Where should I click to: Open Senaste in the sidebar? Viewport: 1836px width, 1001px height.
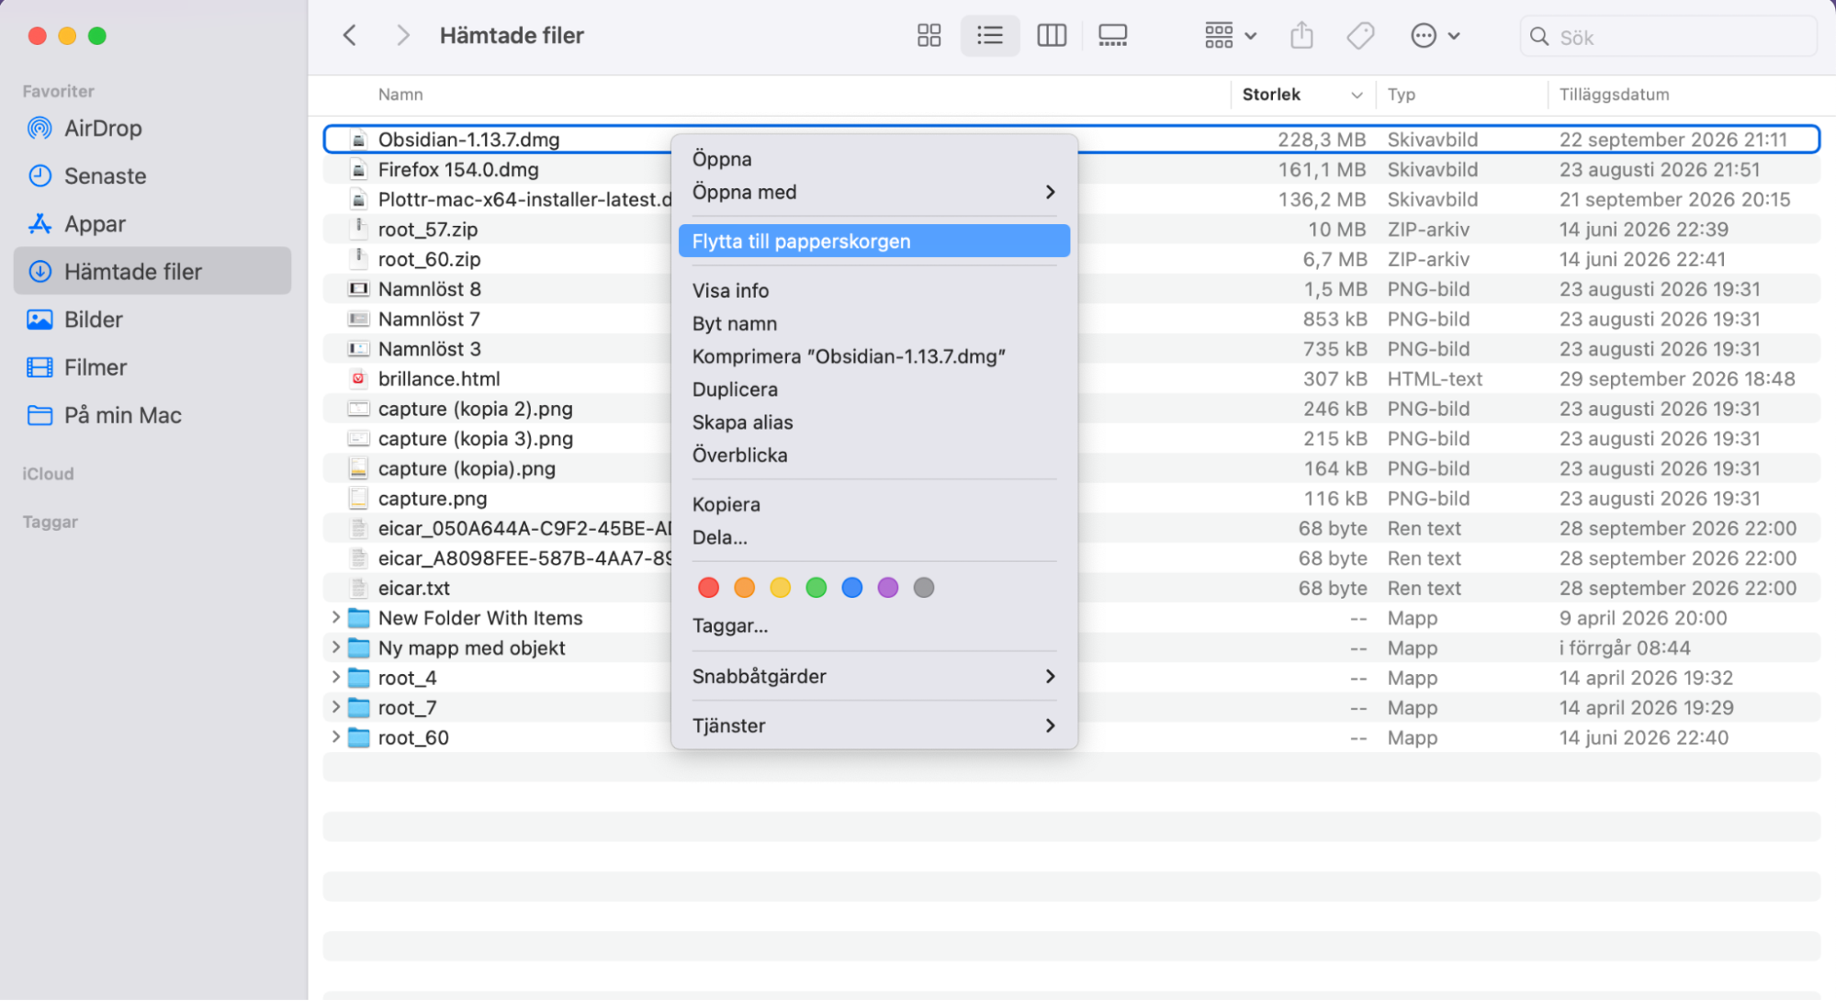pos(152,176)
